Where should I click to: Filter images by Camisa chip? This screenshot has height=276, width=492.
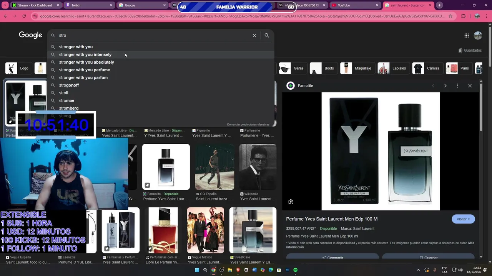[427, 68]
